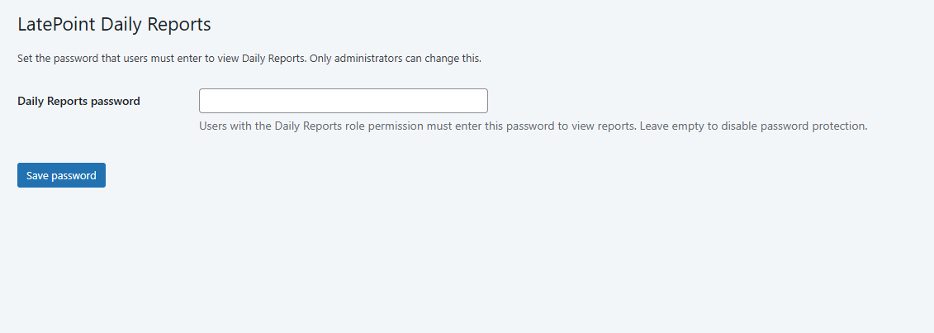The image size is (934, 333).
Task: Click the "Daily Reports" words in the heading
Action: [156, 25]
